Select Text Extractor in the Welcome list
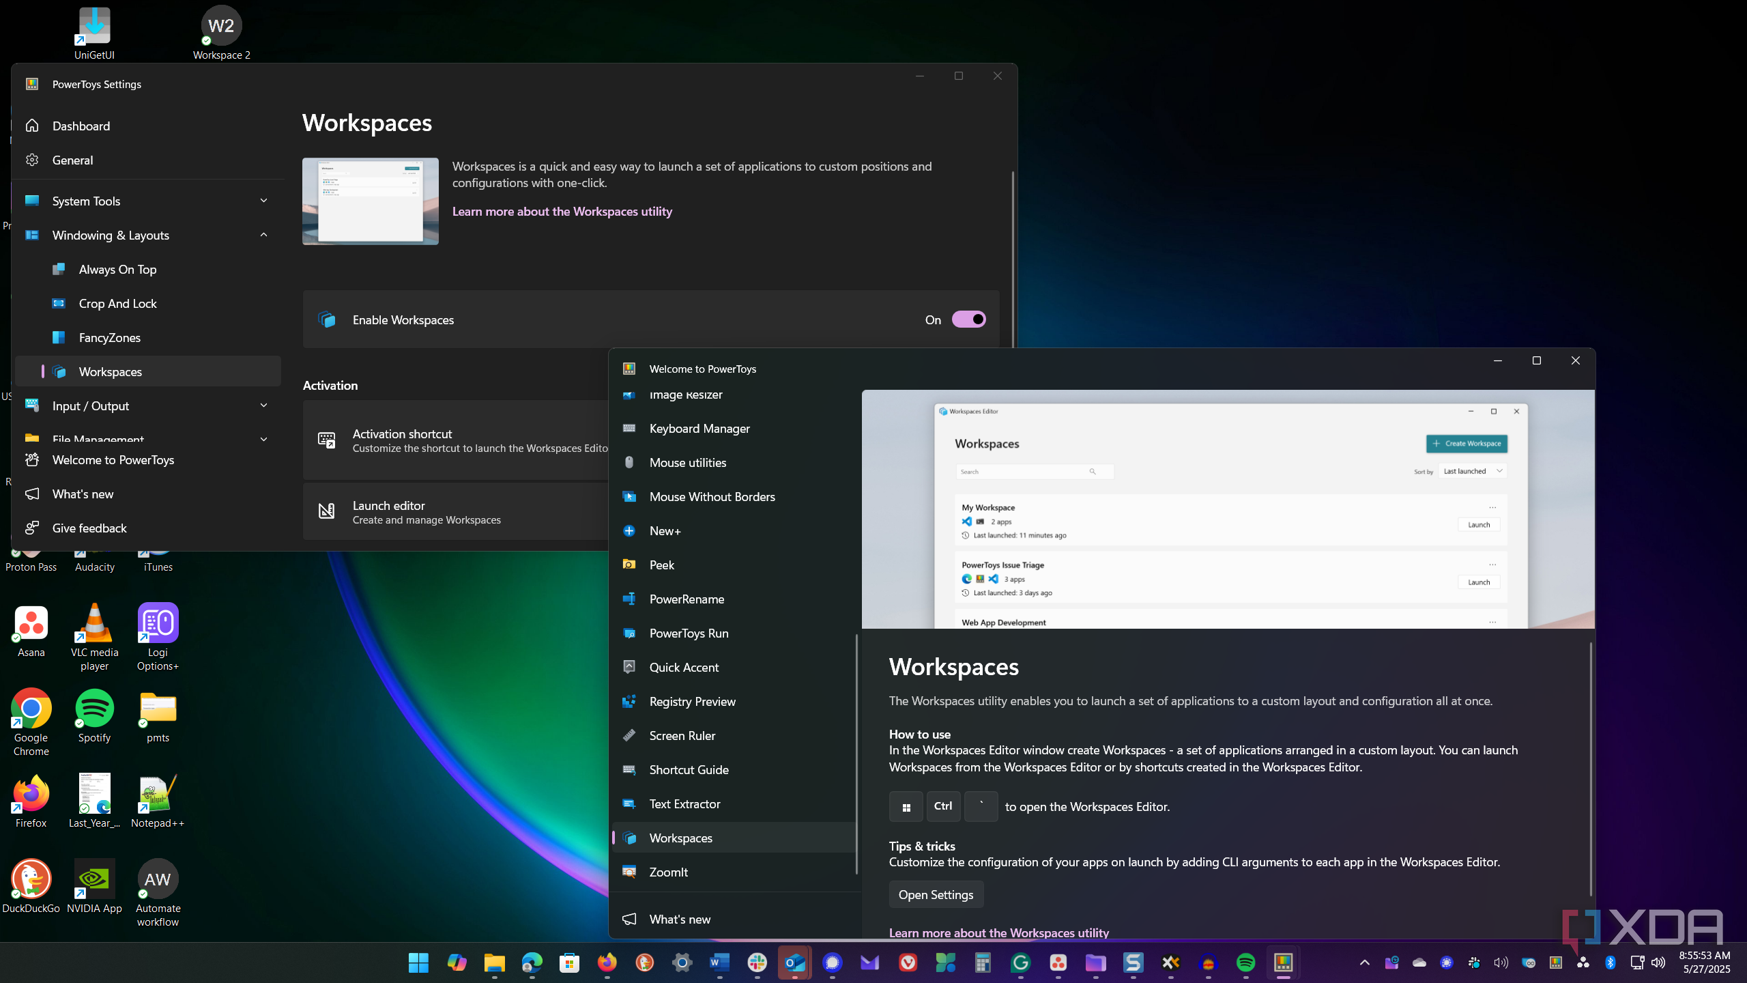This screenshot has height=983, width=1747. click(x=733, y=803)
